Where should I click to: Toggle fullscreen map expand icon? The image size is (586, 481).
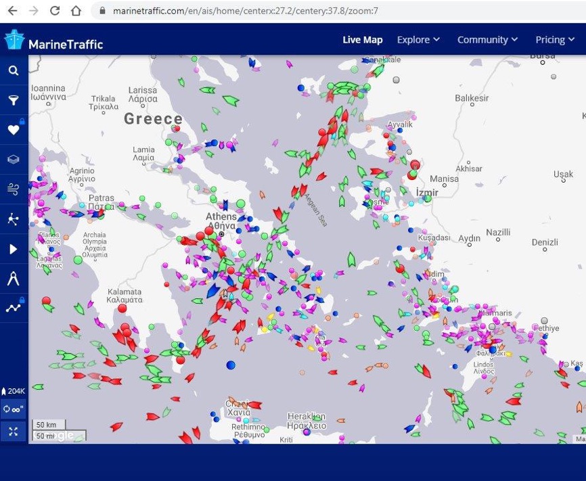point(13,432)
